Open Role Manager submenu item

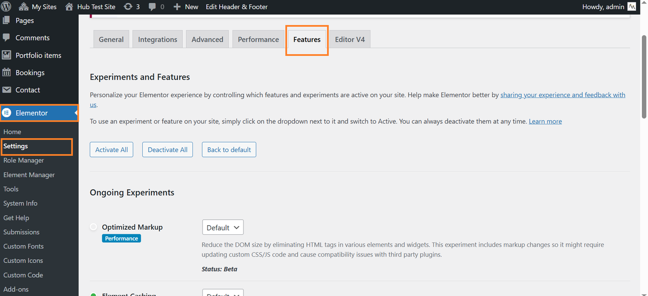pyautogui.click(x=24, y=160)
